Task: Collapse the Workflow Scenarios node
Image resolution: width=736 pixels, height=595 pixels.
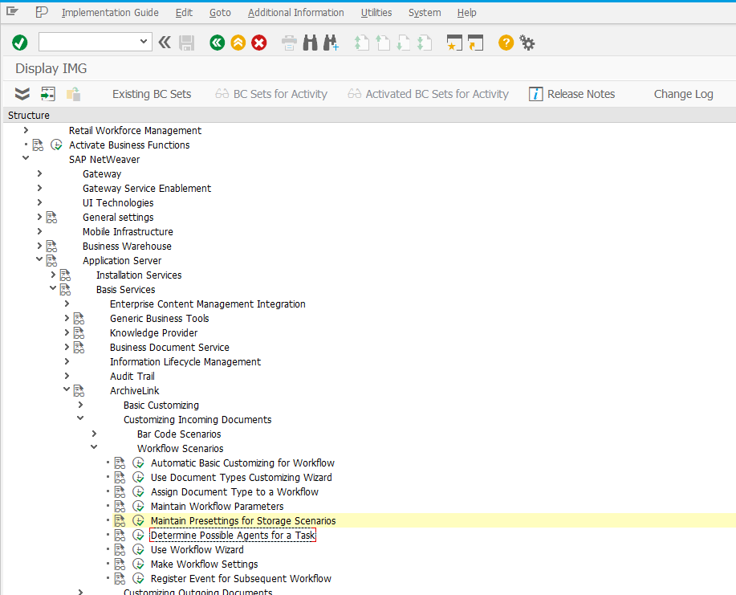Action: point(94,447)
